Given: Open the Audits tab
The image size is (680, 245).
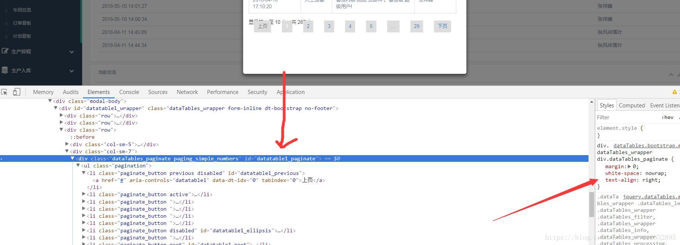Looking at the screenshot, I should pyautogui.click(x=71, y=92).
